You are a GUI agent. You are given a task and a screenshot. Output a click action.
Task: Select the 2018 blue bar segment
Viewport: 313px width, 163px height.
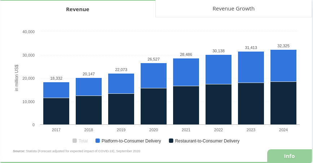(x=89, y=87)
